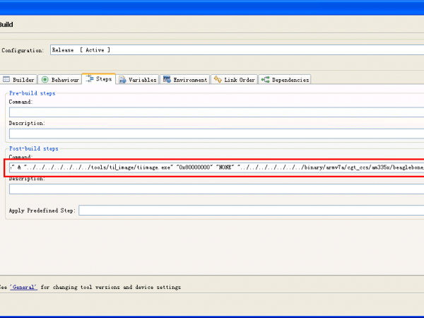Click the Post-build steps Description field
Image resolution: width=424 pixels, height=318 pixels.
point(212,189)
